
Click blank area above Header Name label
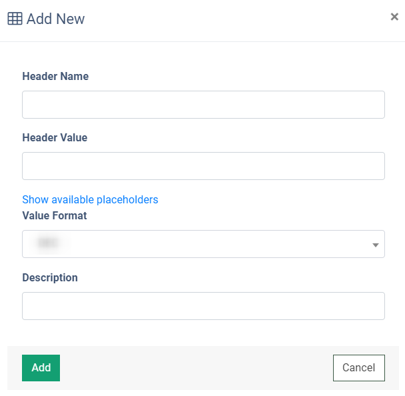202,57
